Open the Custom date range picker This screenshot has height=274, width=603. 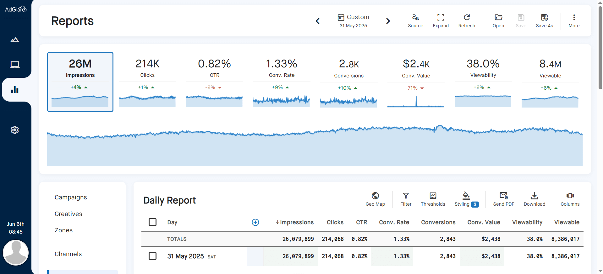(x=353, y=21)
